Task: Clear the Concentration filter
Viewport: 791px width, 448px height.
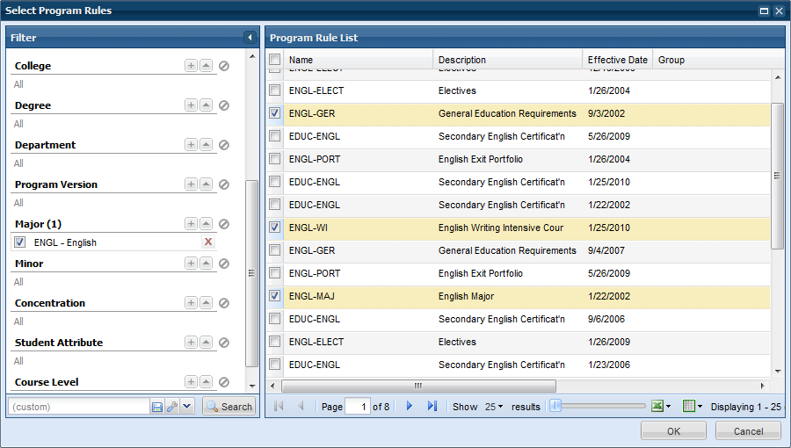Action: (224, 303)
